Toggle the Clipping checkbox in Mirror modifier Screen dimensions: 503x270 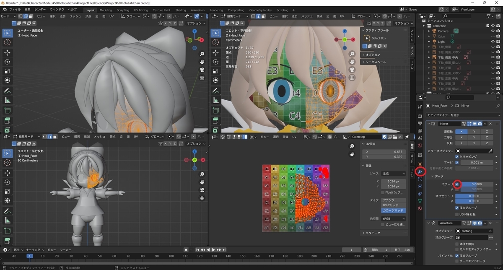pyautogui.click(x=457, y=157)
